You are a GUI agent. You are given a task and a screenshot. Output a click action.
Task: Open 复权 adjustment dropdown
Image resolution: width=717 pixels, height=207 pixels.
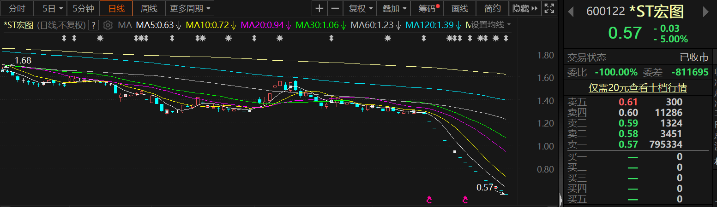(360, 8)
